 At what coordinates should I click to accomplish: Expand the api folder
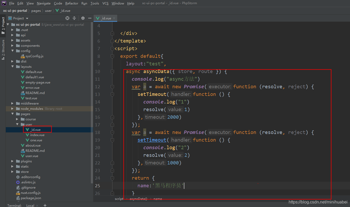(x=12, y=35)
